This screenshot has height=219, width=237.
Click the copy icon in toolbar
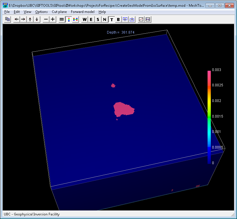click(x=7, y=19)
